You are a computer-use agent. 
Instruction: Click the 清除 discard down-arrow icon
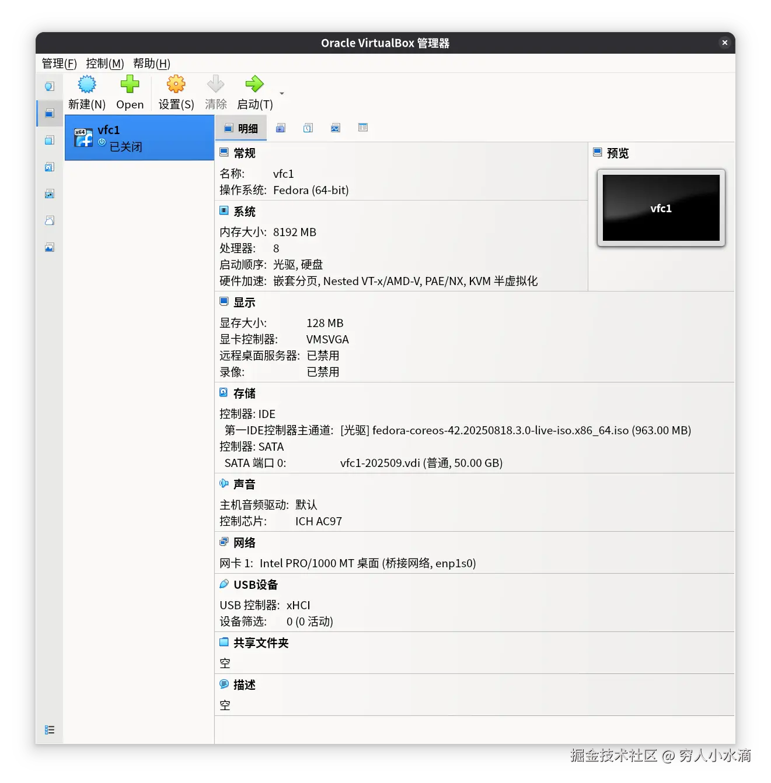[x=215, y=85]
